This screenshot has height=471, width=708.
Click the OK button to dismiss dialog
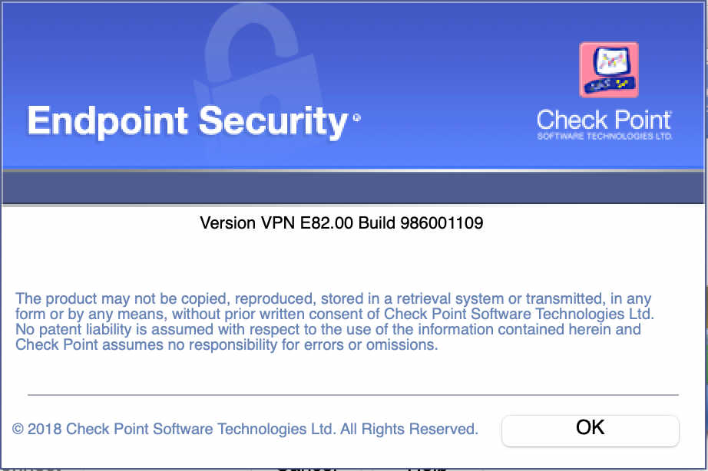591,431
